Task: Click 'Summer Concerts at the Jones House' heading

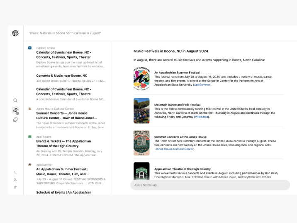Action: (x=180, y=137)
